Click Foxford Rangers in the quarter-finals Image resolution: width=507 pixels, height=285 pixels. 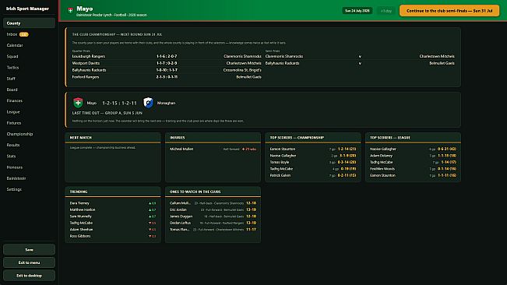click(x=86, y=77)
